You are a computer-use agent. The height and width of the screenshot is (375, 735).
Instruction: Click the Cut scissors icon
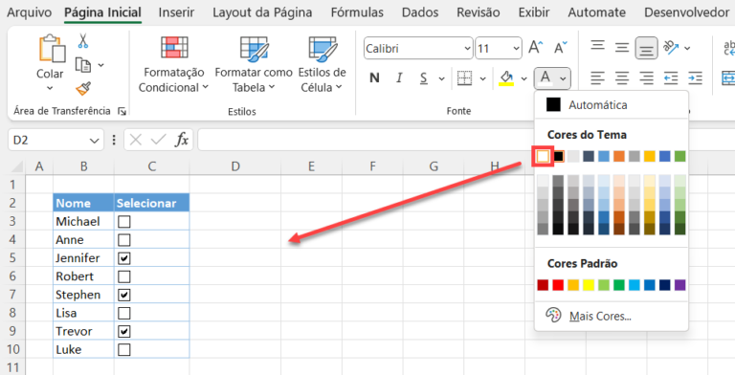pyautogui.click(x=83, y=41)
